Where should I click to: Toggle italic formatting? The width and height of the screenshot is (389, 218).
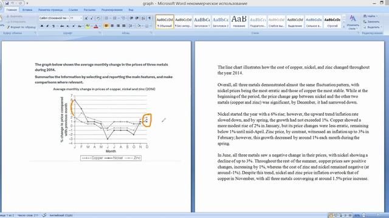47,26
